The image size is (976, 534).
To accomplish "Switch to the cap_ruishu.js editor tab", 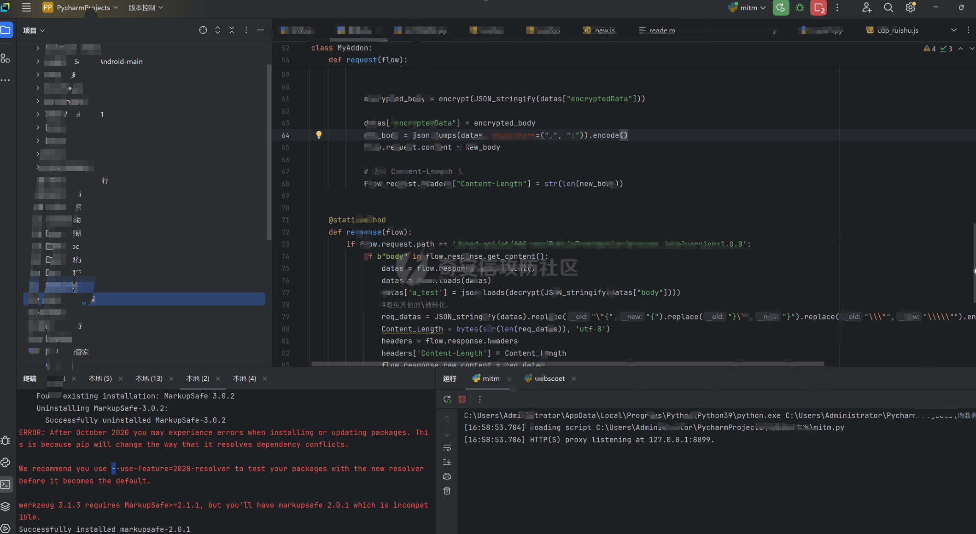I will tap(892, 30).
